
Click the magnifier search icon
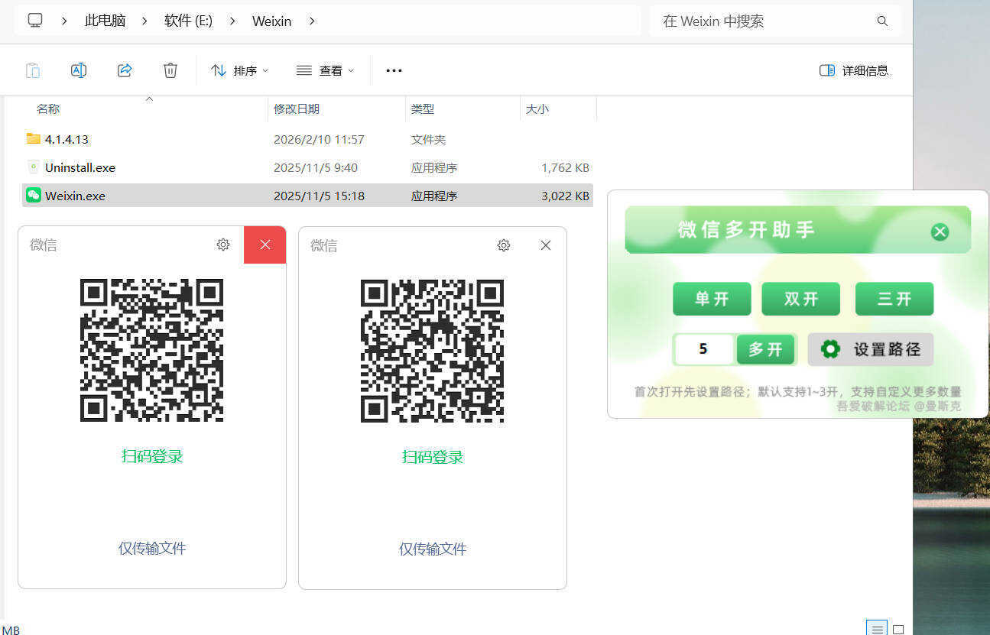click(x=882, y=21)
